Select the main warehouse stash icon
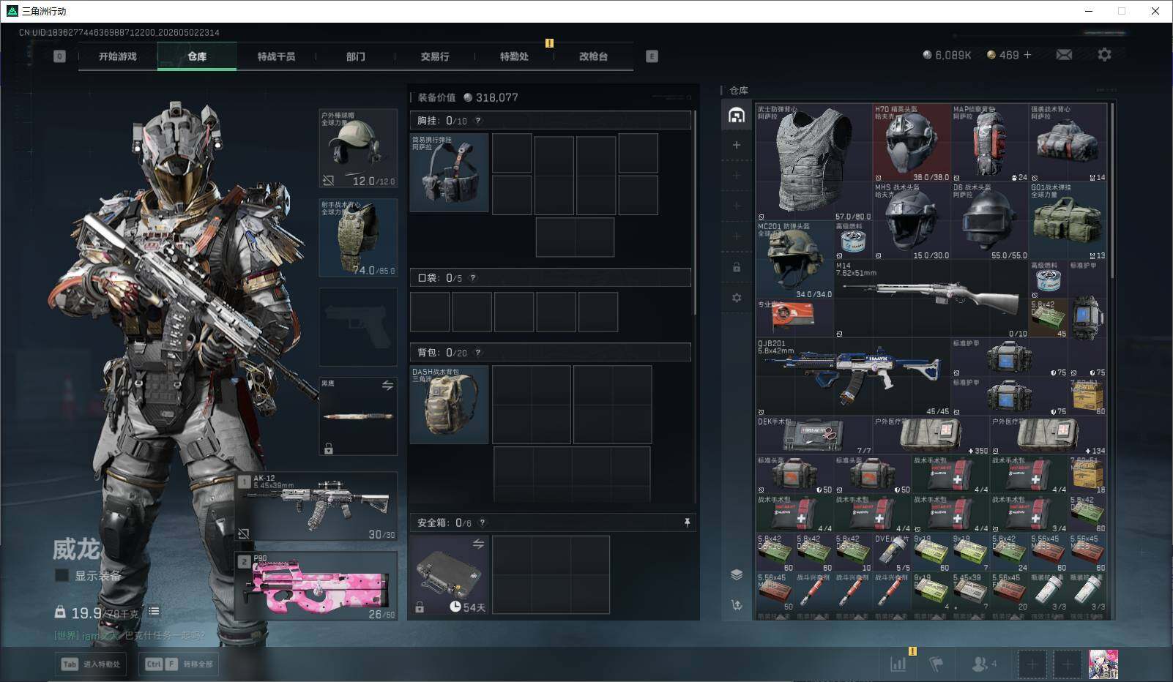The image size is (1173, 682). pyautogui.click(x=737, y=115)
